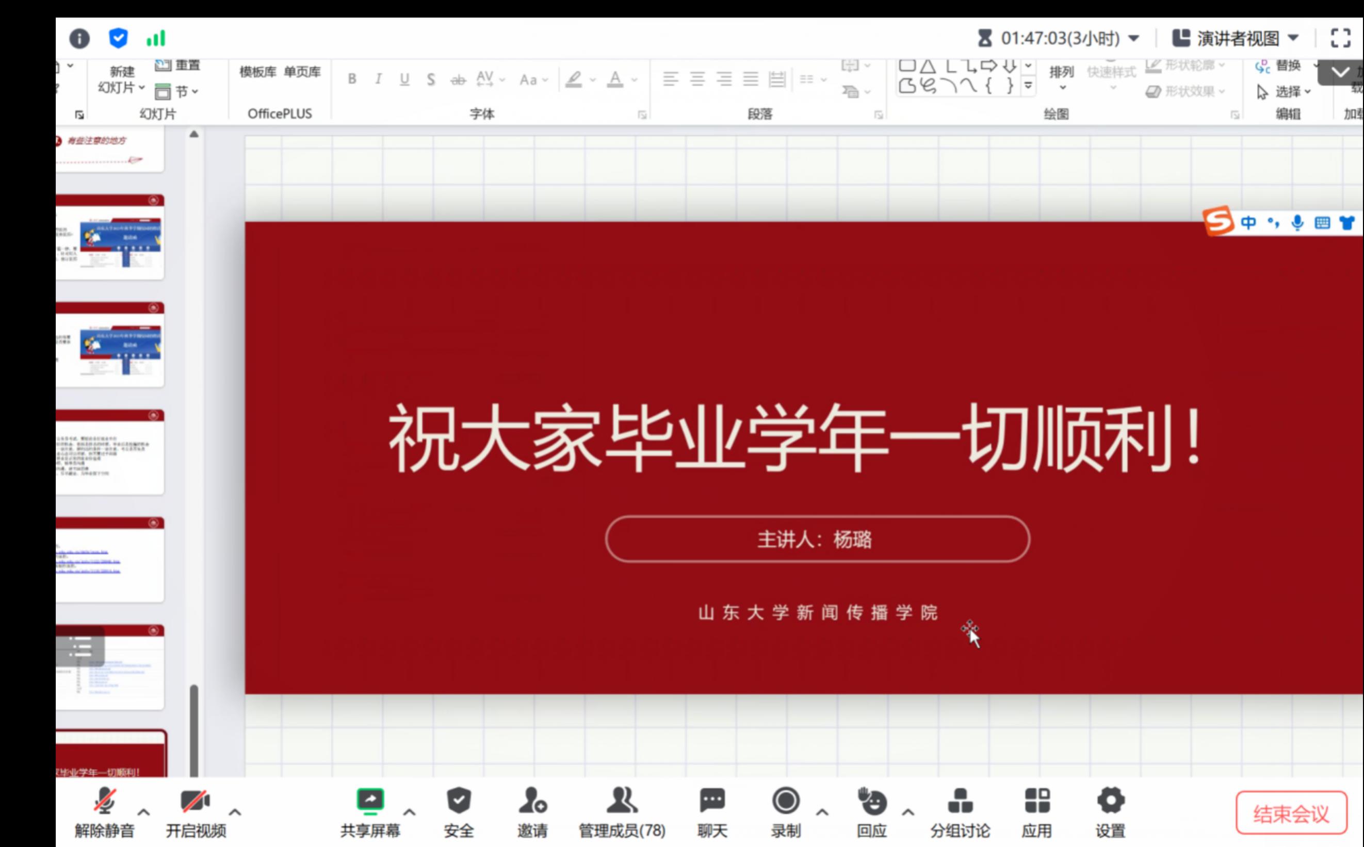Screen dimensions: 1364x847
Task: Toggle bold formatting in the ribbon
Action: (352, 79)
